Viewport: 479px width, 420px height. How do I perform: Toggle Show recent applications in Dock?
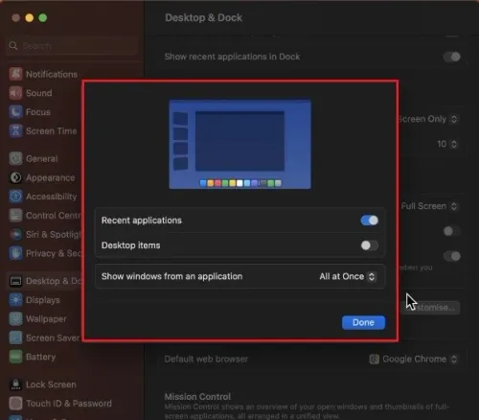pos(452,57)
